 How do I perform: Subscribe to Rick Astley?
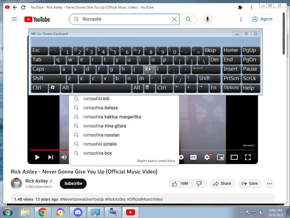pyautogui.click(x=73, y=184)
